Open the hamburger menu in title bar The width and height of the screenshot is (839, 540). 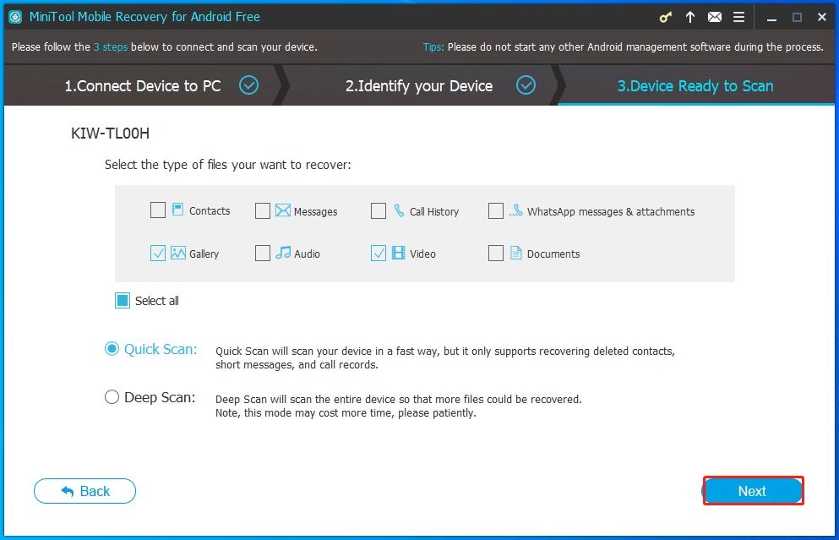coord(737,16)
